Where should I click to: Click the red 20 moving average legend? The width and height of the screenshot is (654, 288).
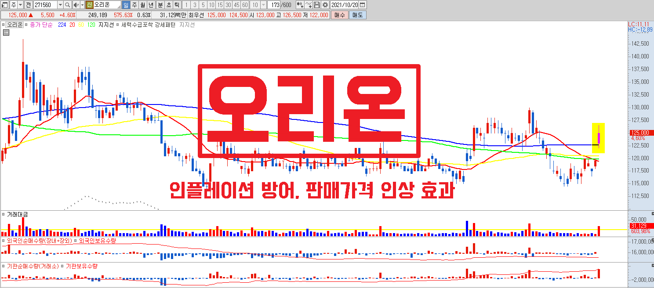[72, 25]
